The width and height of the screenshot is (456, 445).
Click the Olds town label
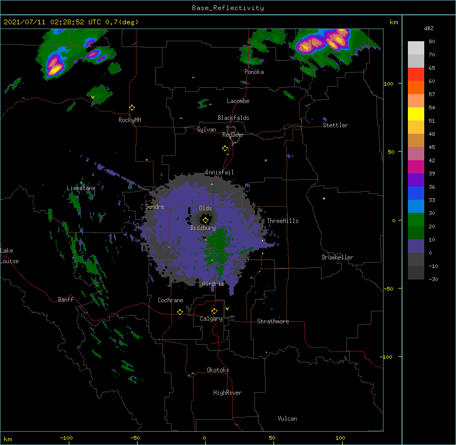[x=205, y=208]
